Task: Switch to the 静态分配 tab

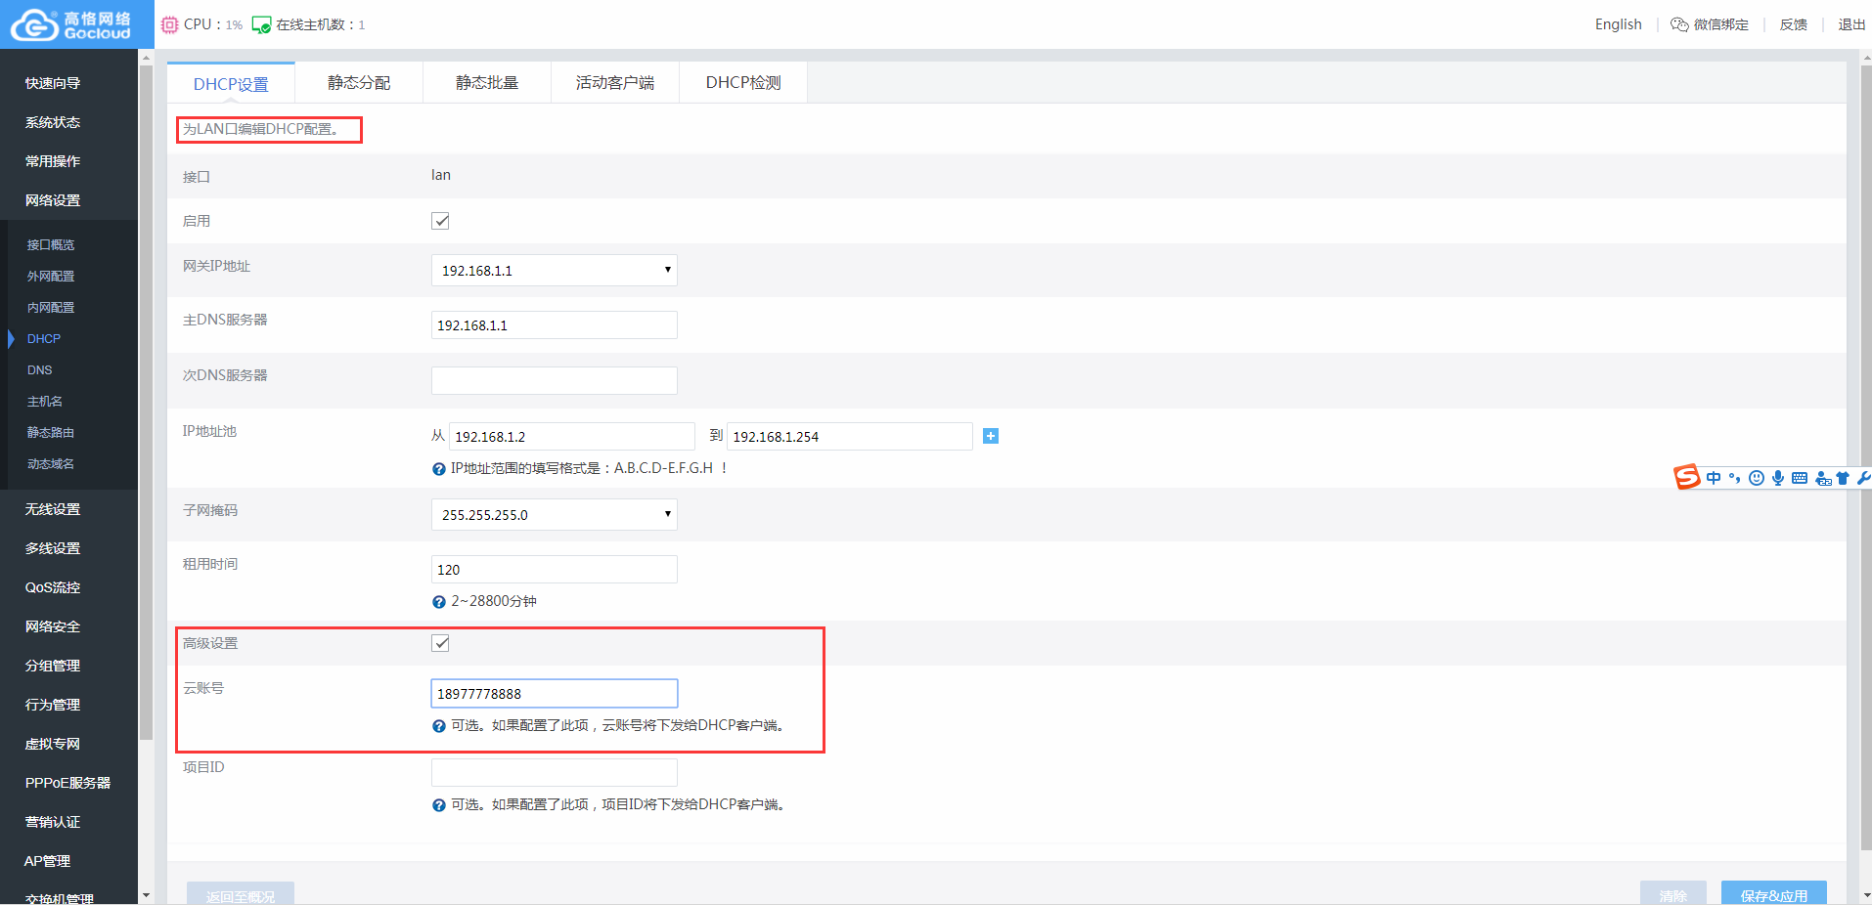Action: pyautogui.click(x=359, y=83)
